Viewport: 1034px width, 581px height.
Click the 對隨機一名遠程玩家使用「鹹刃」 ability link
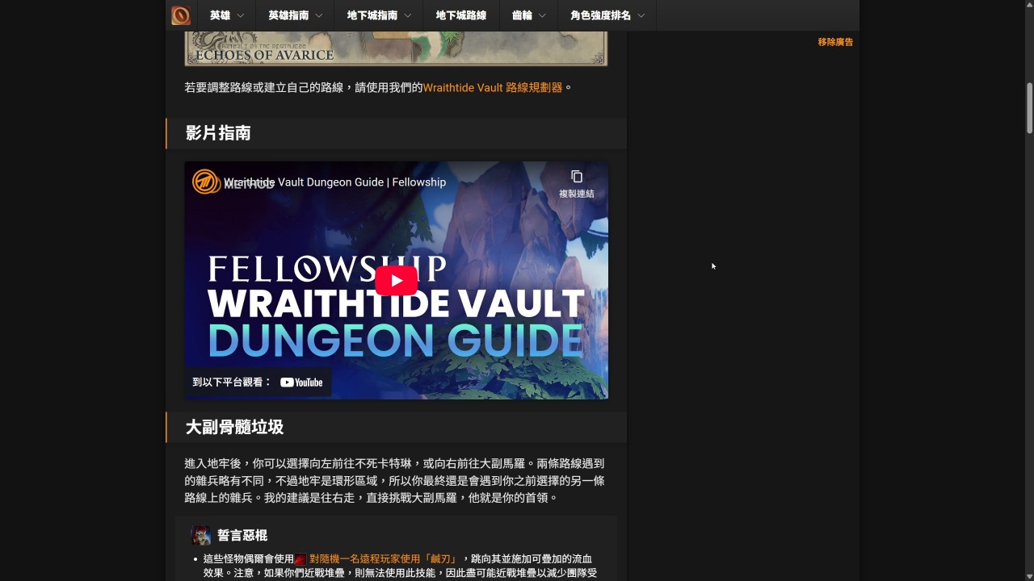point(384,559)
